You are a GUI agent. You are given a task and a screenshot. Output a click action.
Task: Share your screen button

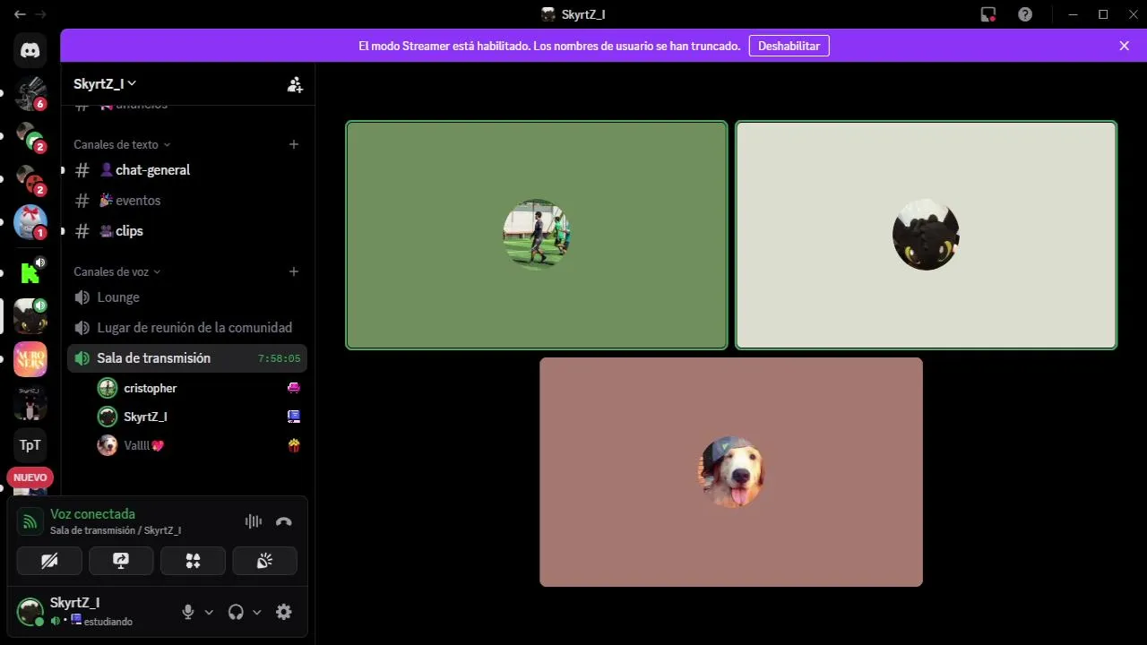[121, 561]
